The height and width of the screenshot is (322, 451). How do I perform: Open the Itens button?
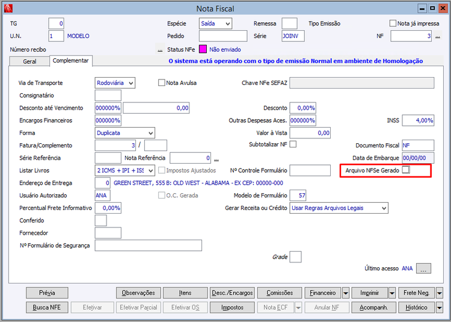[x=185, y=293]
